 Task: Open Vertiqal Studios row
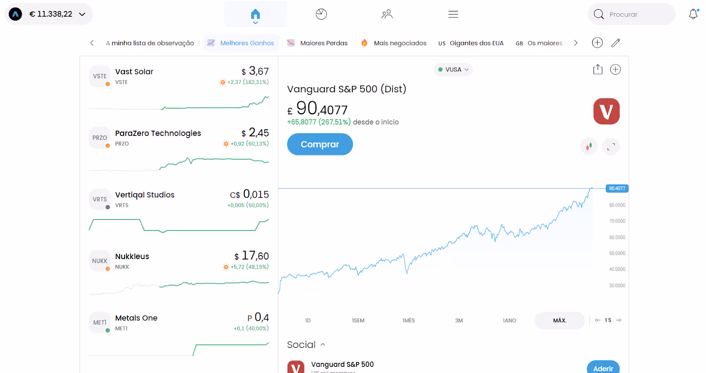tap(179, 211)
